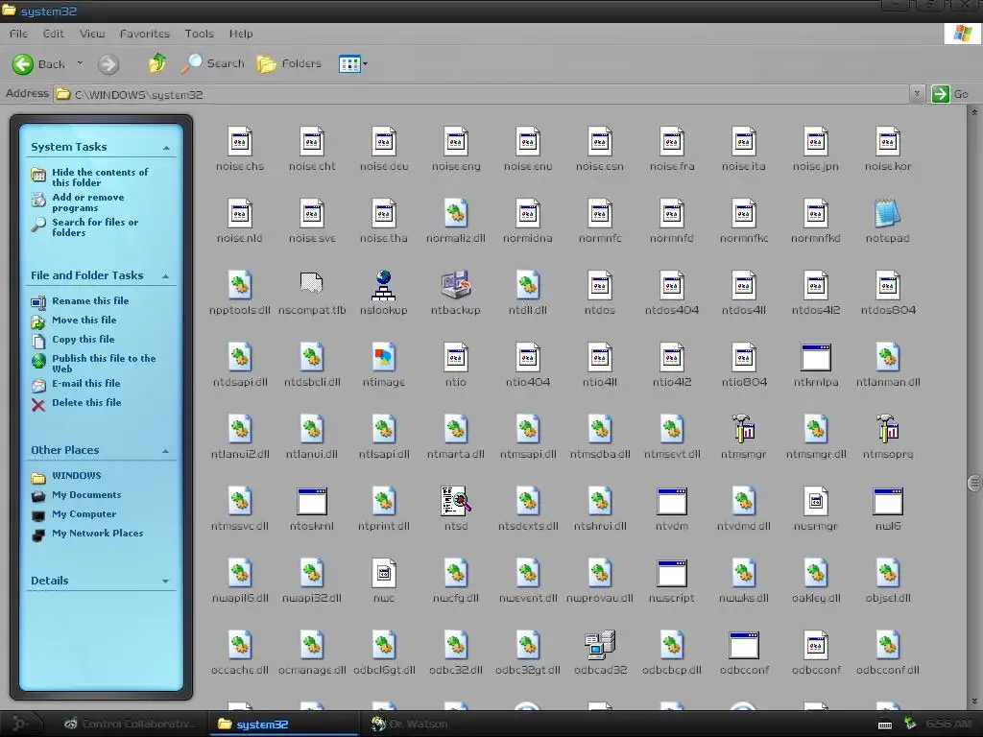Open the Help menu
This screenshot has height=737, width=983.
click(241, 34)
